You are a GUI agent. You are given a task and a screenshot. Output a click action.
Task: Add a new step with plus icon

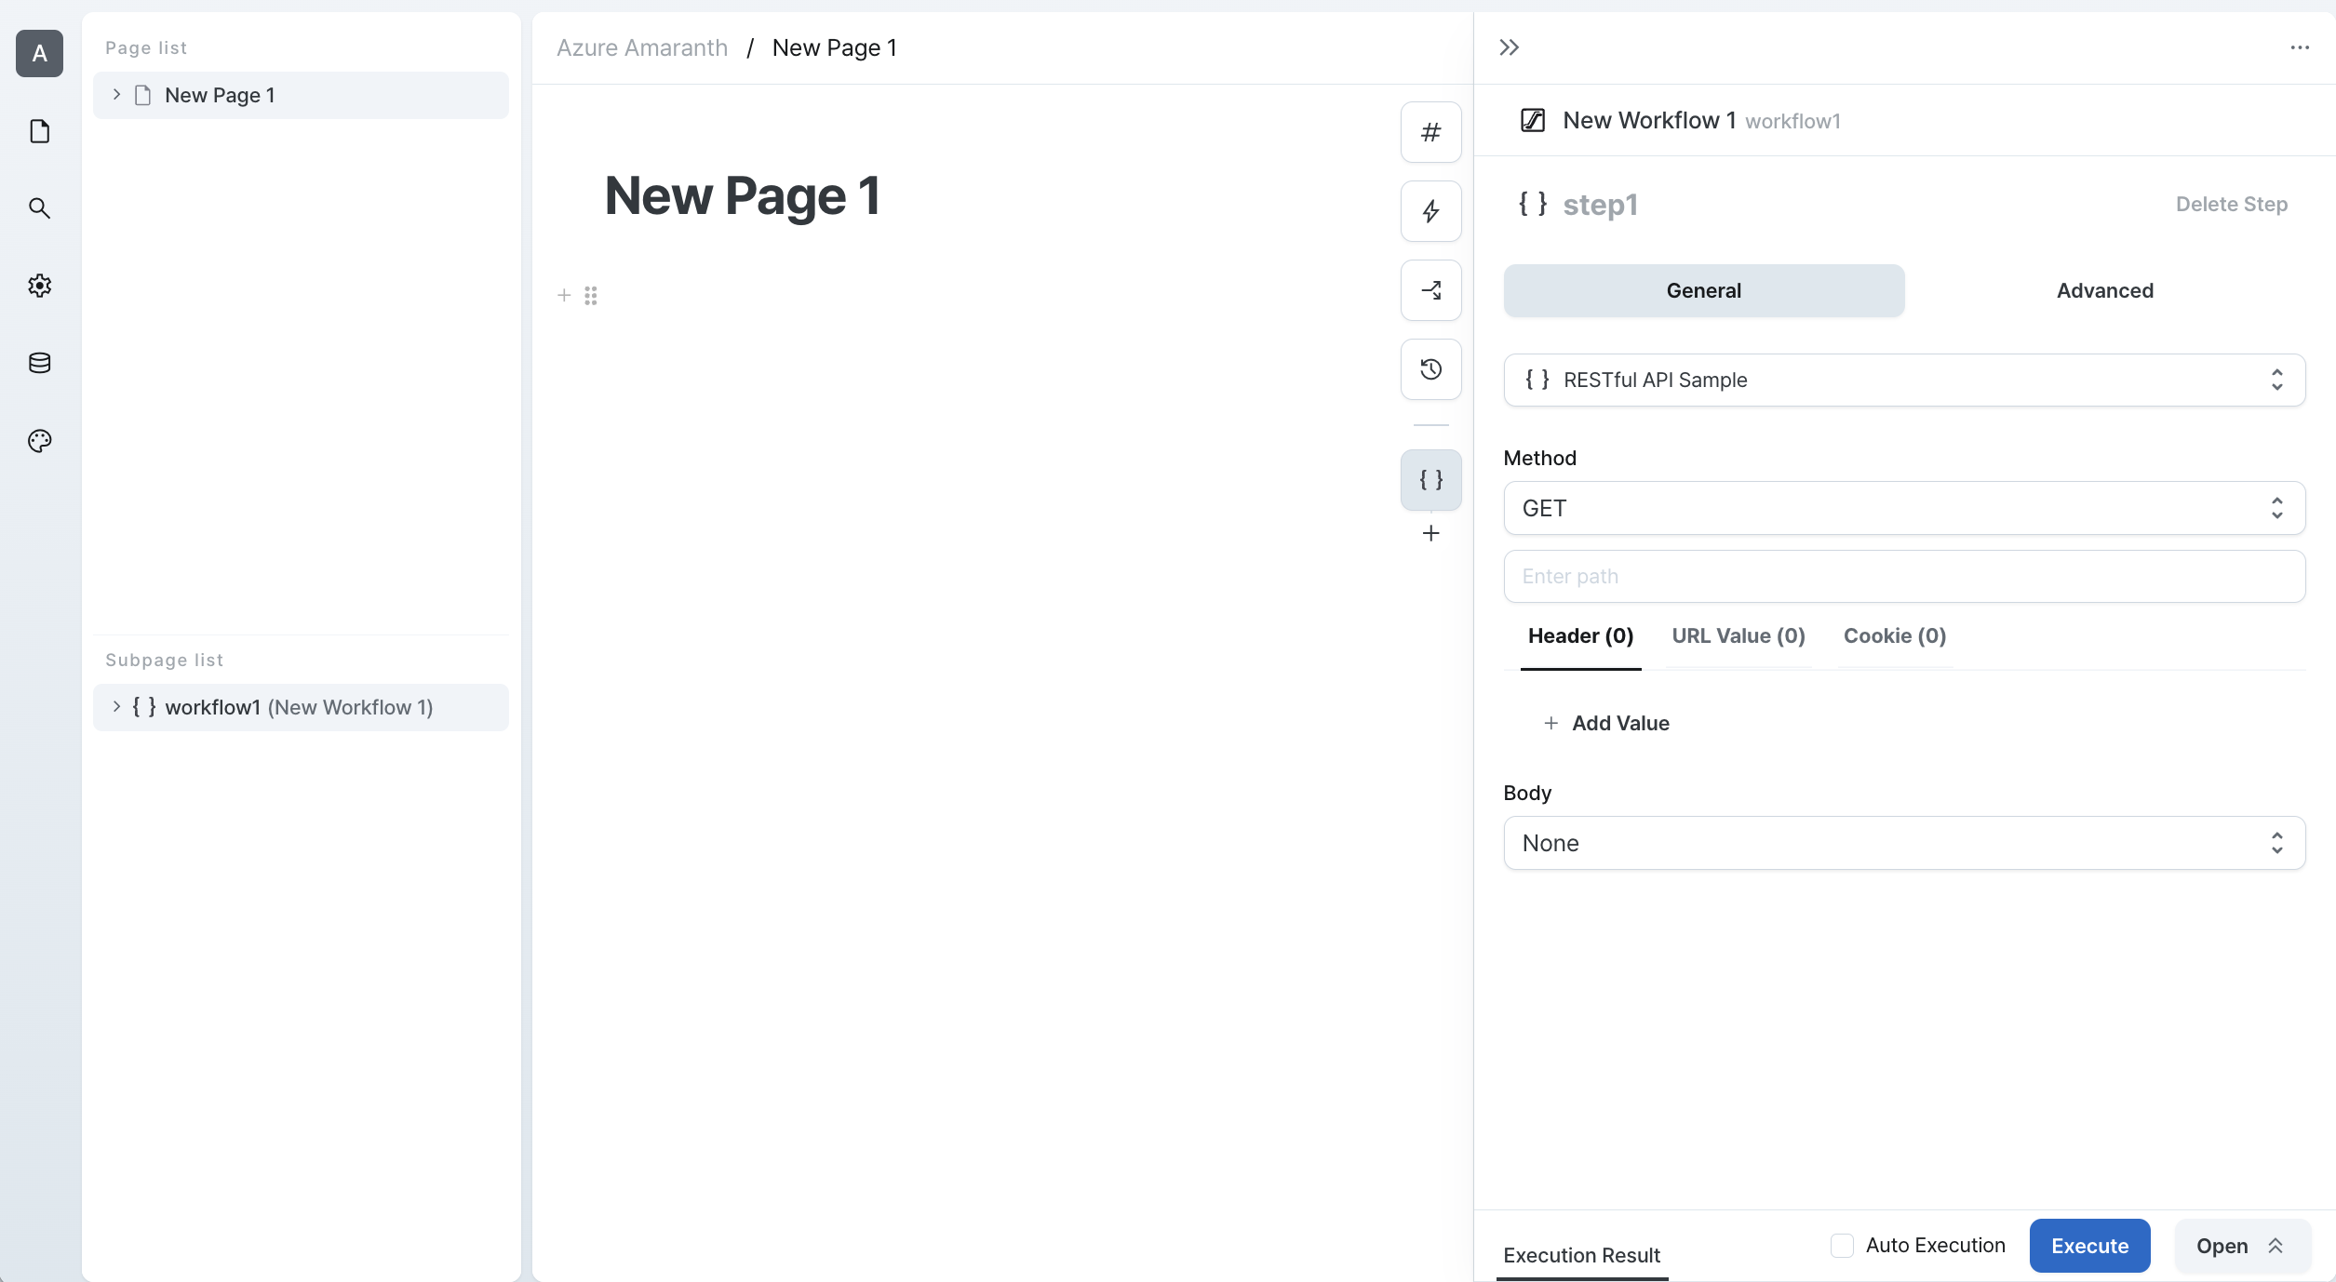tap(1430, 533)
